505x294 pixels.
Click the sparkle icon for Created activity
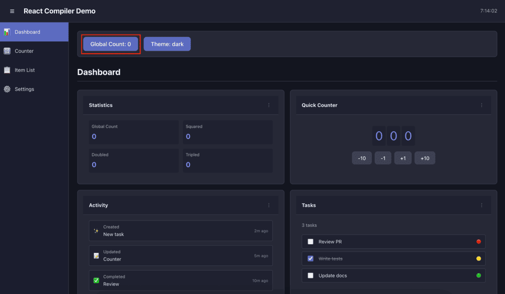click(x=96, y=231)
